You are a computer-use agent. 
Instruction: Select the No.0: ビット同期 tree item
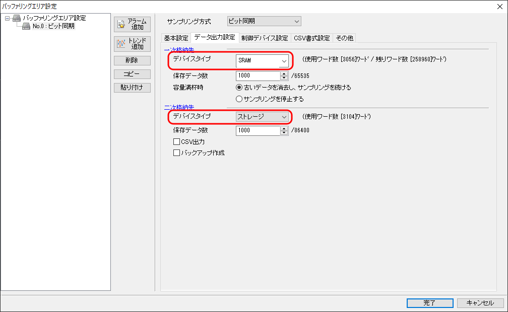(53, 26)
